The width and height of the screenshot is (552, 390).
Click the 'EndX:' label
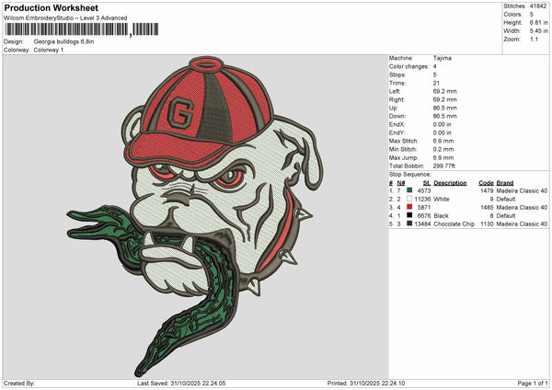[x=397, y=124]
